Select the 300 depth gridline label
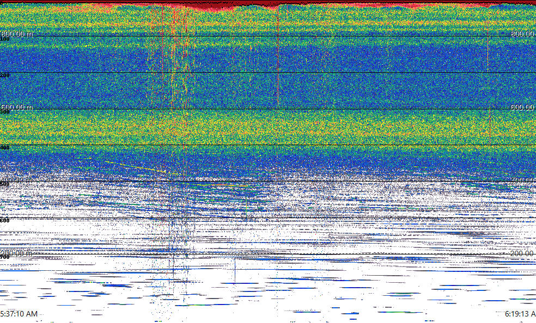The height and width of the screenshot is (323, 536). [x=5, y=112]
